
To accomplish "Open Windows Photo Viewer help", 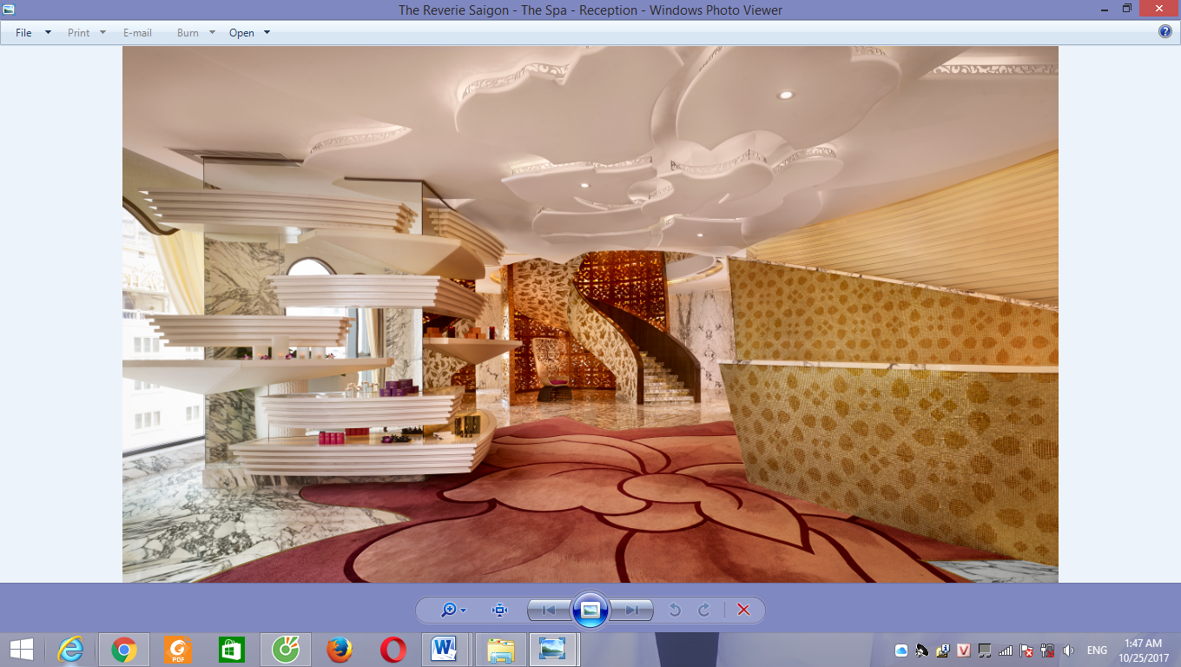I will pos(1165,31).
